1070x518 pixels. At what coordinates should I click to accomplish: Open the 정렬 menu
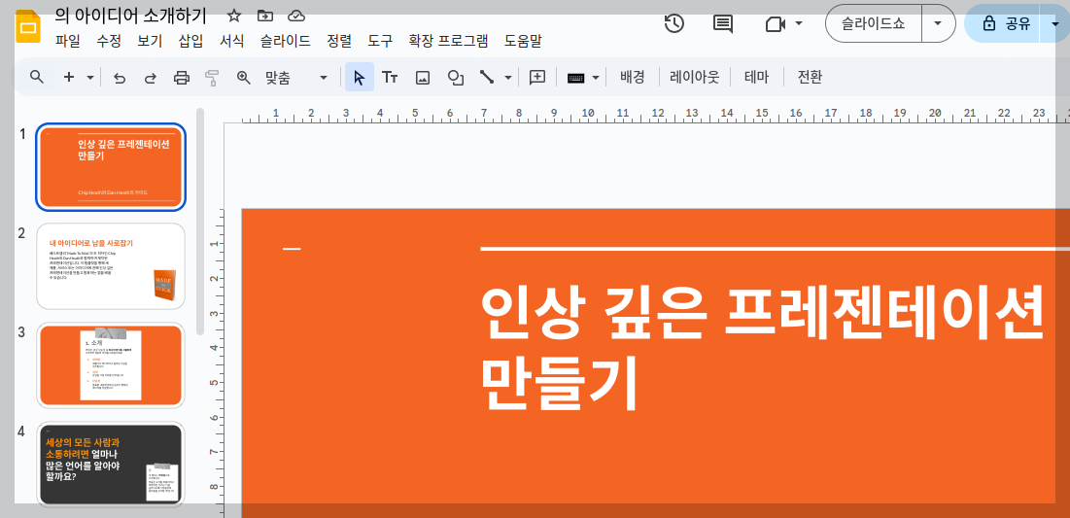[339, 41]
